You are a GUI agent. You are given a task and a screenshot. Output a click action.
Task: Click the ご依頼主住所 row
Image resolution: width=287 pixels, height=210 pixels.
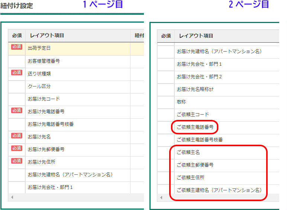(191, 178)
